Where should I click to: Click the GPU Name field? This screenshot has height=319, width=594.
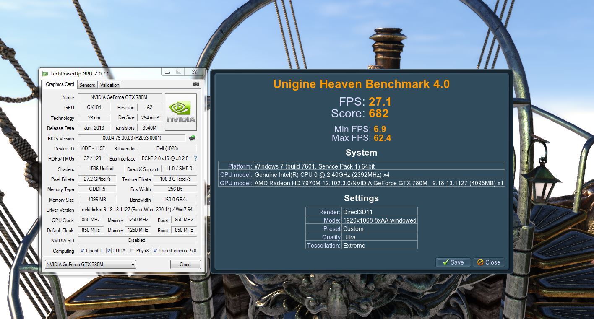(120, 97)
